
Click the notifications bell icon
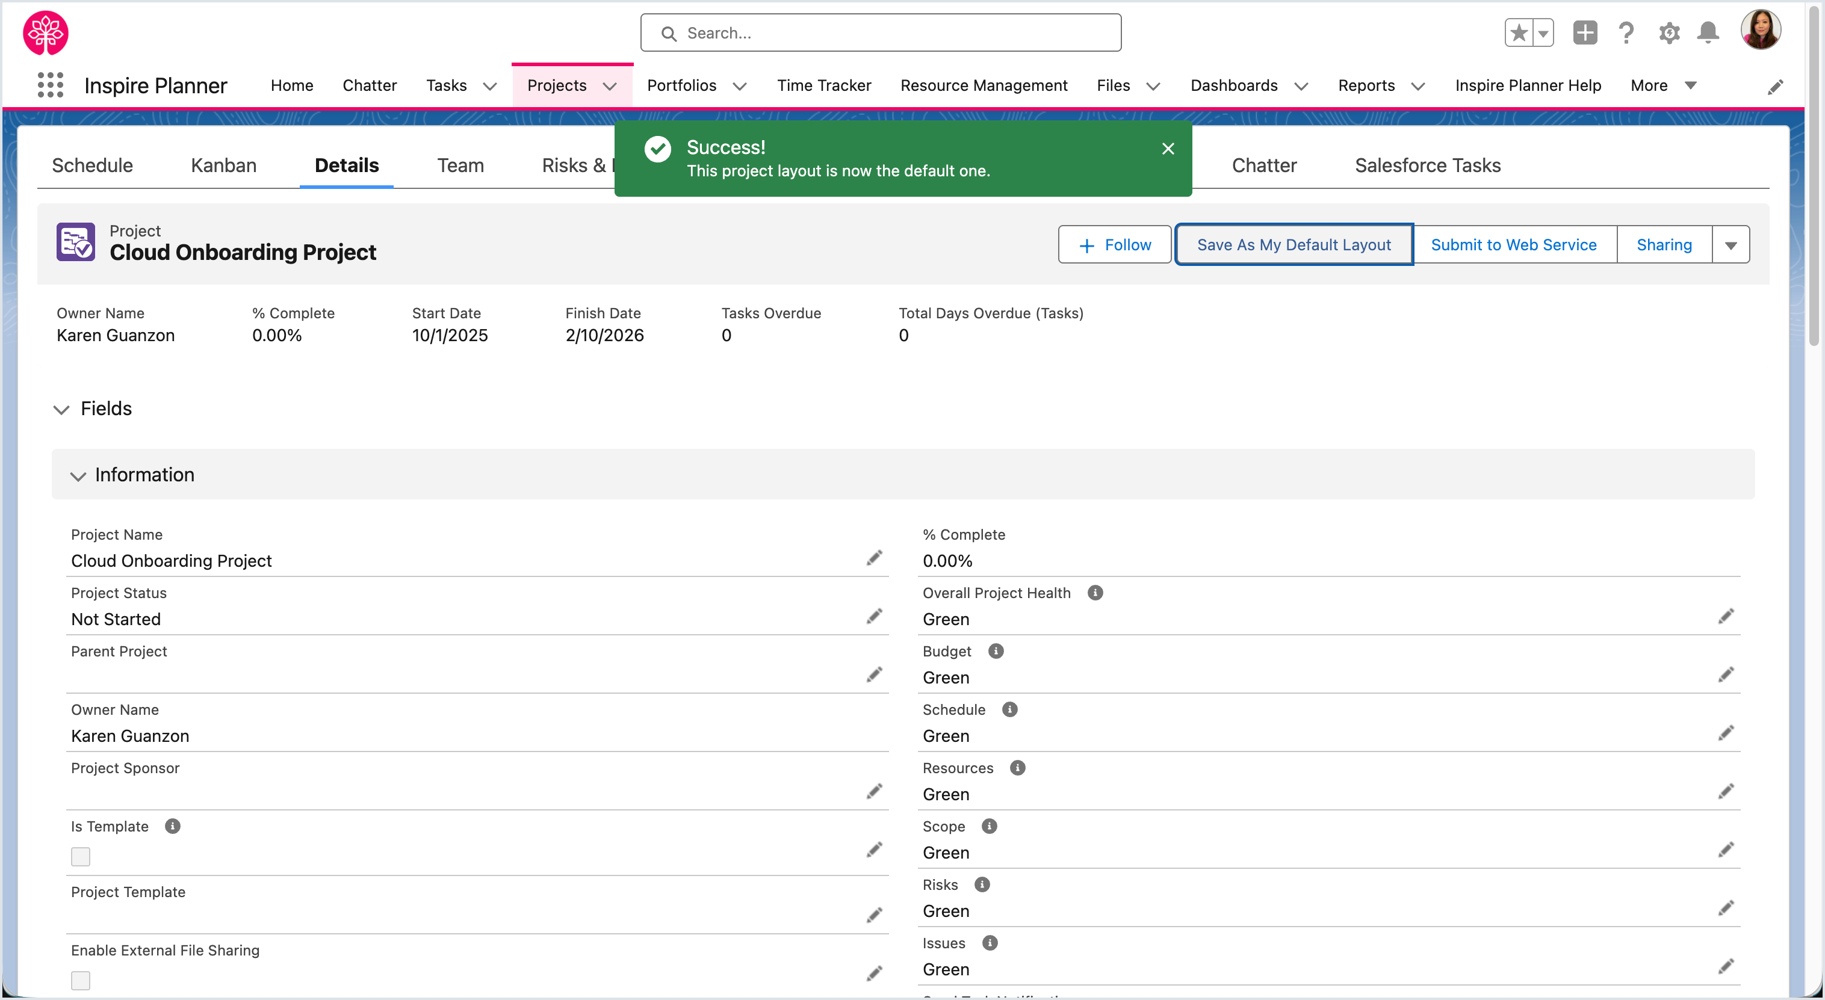(1708, 32)
